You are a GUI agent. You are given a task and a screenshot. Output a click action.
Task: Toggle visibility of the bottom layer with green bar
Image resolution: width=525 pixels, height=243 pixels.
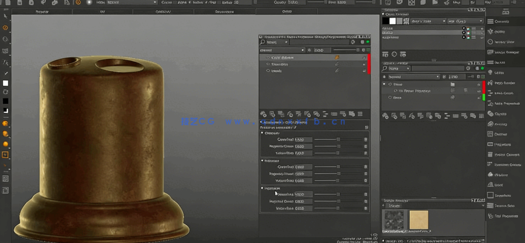coord(390,97)
